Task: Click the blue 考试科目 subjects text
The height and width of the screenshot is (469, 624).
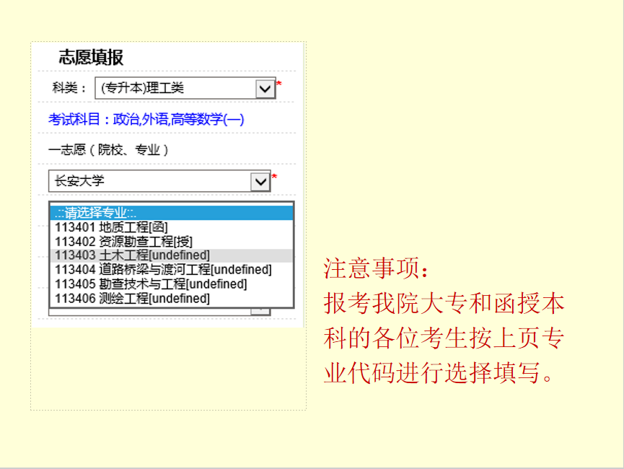Action: (146, 120)
